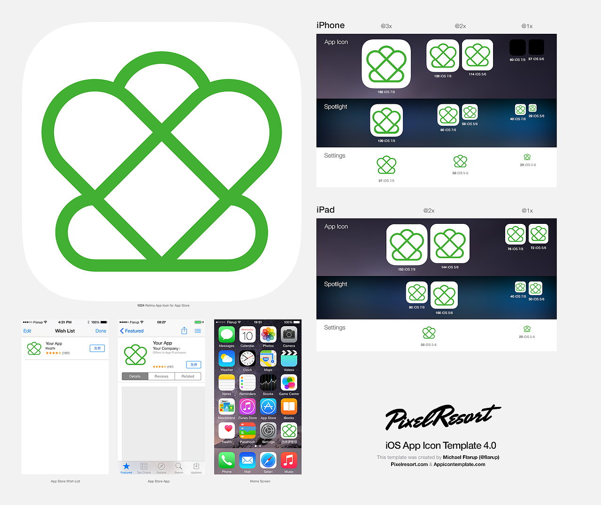Image resolution: width=601 pixels, height=505 pixels.
Task: Open the Weather app
Action: tap(227, 359)
